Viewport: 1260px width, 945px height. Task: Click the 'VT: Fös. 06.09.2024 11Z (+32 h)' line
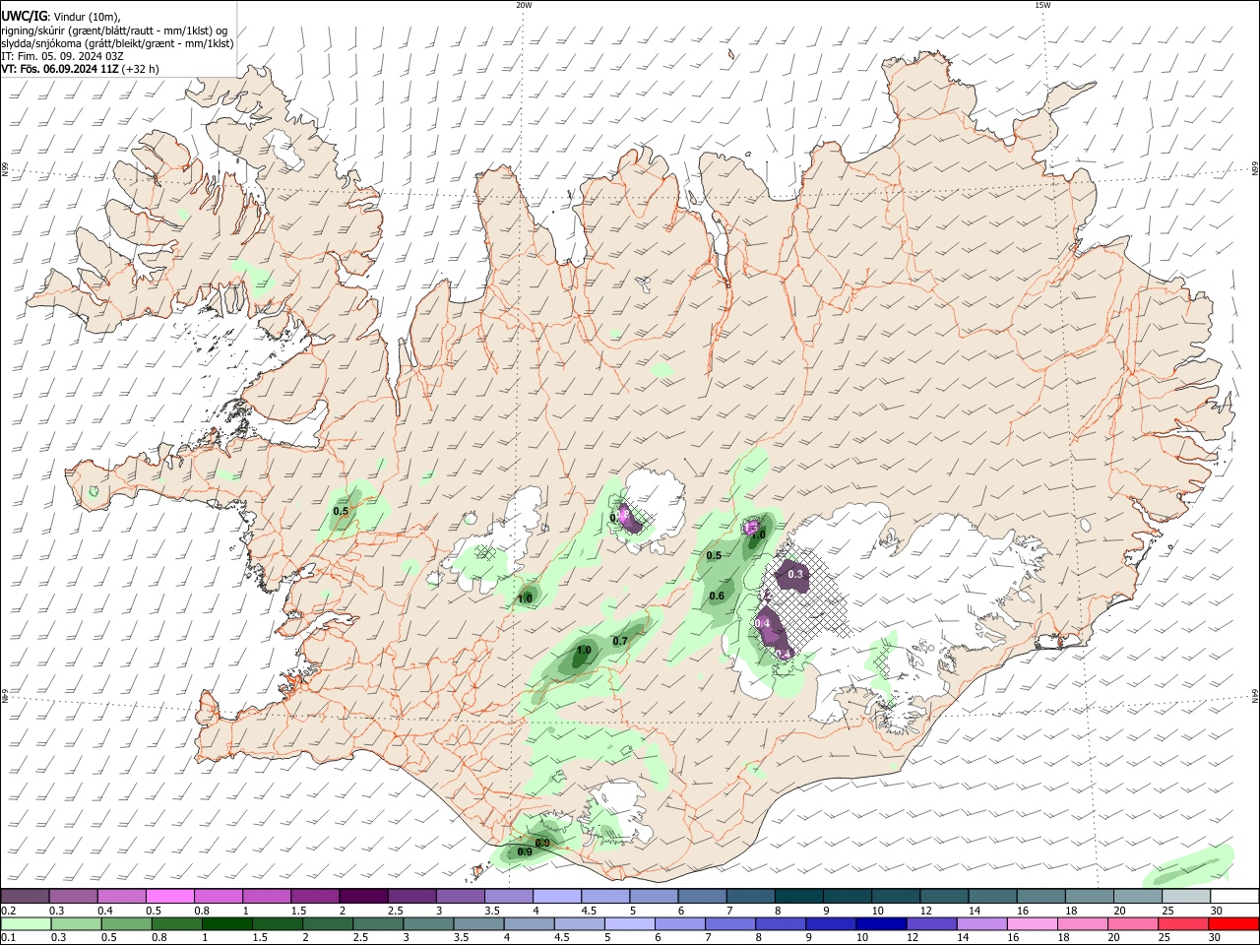(x=80, y=69)
